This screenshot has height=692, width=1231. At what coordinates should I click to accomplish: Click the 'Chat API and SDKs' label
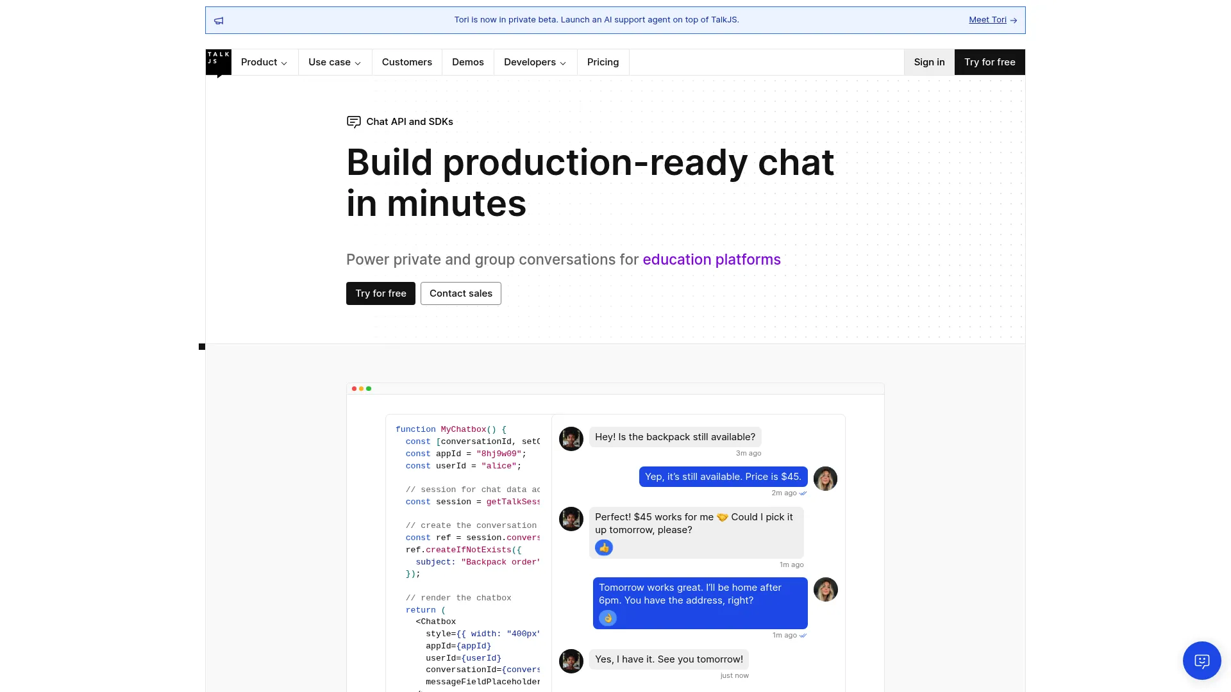point(410,122)
